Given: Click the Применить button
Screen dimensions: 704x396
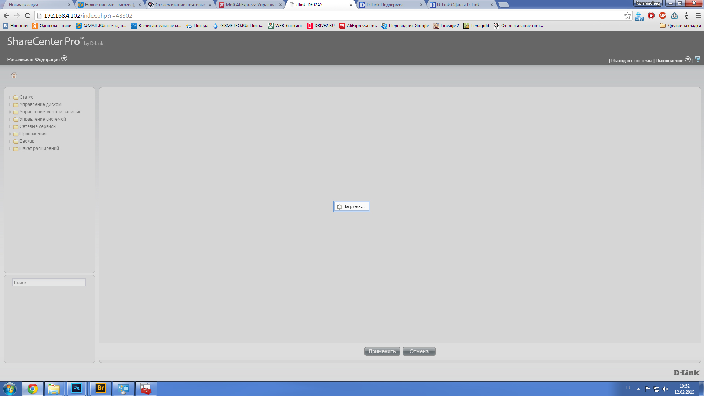Looking at the screenshot, I should pos(382,351).
